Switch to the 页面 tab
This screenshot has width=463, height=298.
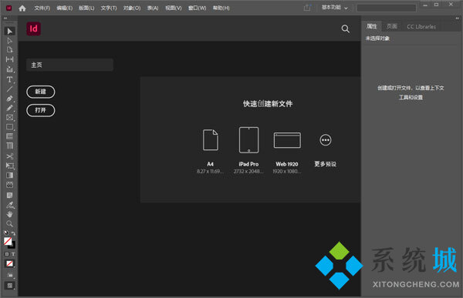pyautogui.click(x=392, y=26)
